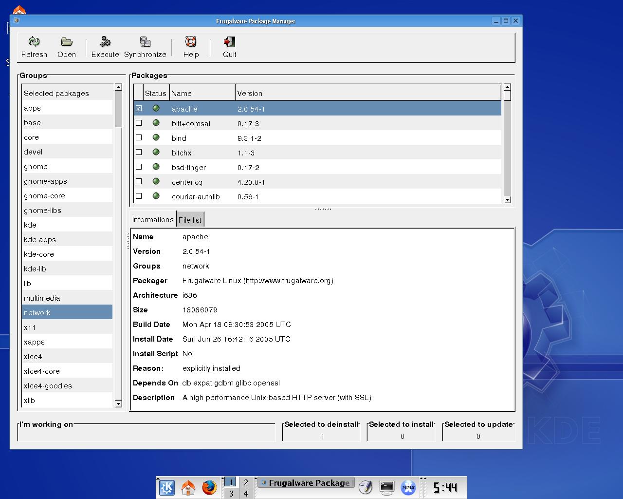This screenshot has height=499, width=623.
Task: Click the green status icon for bind
Action: (156, 137)
